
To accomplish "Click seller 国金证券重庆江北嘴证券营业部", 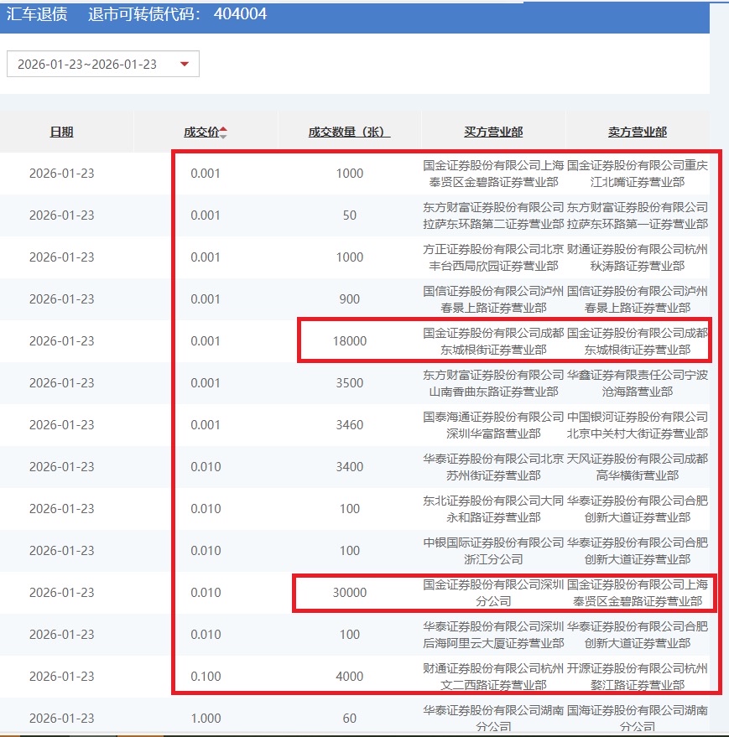I will click(638, 174).
